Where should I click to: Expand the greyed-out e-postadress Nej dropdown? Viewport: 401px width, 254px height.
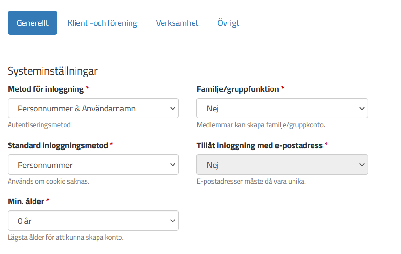(282, 165)
